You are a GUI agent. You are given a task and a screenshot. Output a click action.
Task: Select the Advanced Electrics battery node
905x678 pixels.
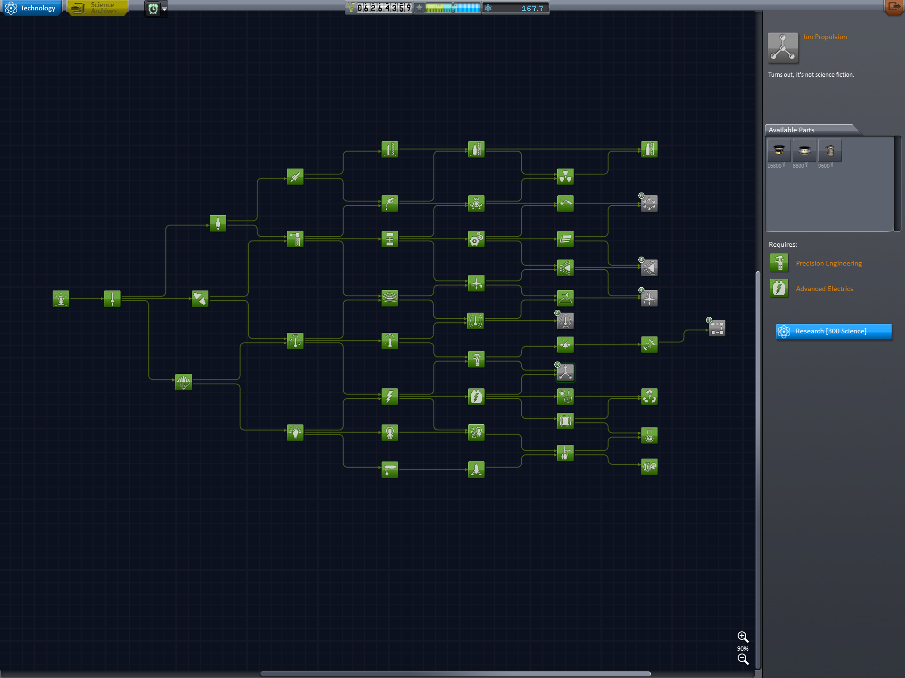pyautogui.click(x=476, y=396)
